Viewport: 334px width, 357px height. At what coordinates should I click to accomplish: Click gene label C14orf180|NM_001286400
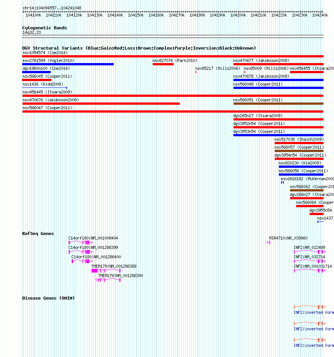tap(96, 257)
